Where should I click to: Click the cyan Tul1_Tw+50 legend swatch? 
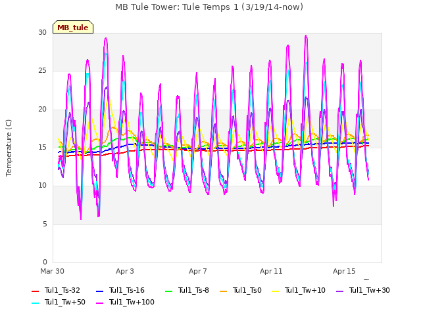36,303
